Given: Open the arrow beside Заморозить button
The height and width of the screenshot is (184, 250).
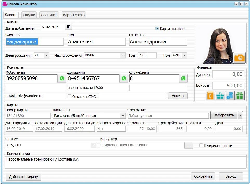Looking at the screenshot, I should click(240, 115).
